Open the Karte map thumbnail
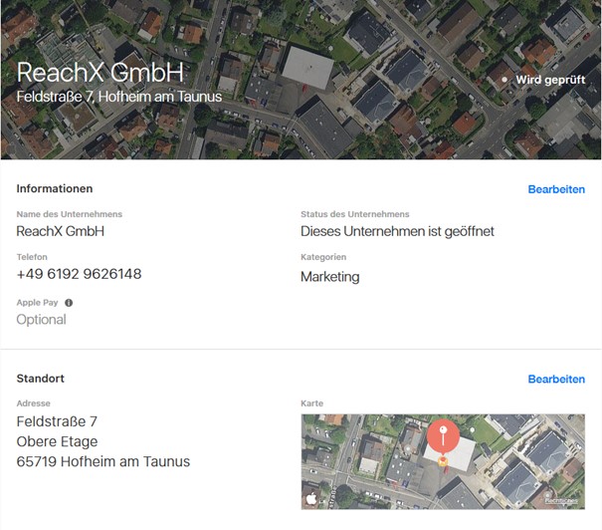 click(443, 461)
